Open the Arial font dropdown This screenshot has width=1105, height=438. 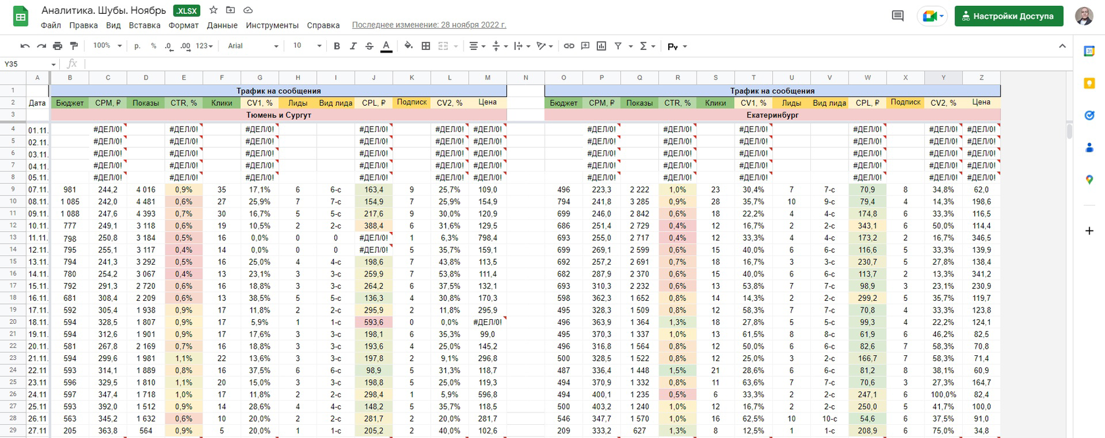coord(253,46)
